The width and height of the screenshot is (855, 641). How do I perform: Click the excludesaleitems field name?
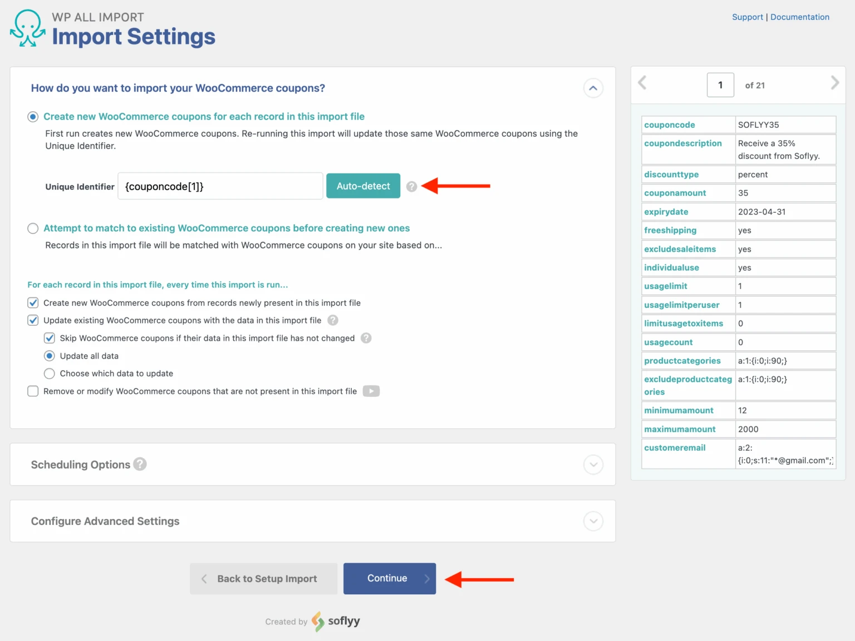pos(680,249)
